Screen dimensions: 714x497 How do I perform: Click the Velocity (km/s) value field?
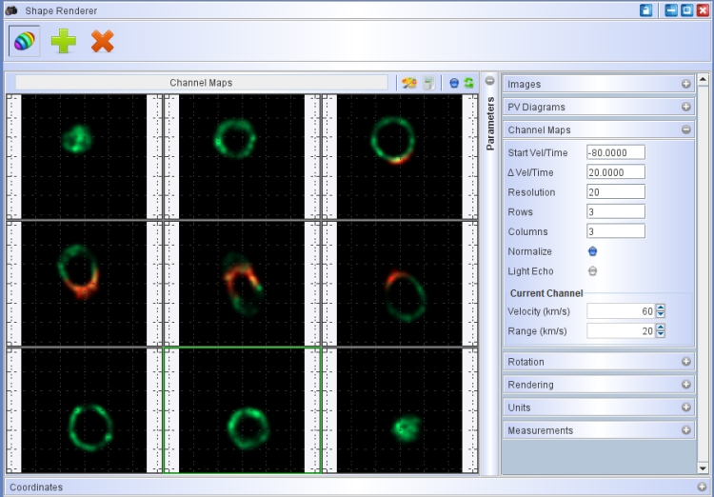click(621, 311)
